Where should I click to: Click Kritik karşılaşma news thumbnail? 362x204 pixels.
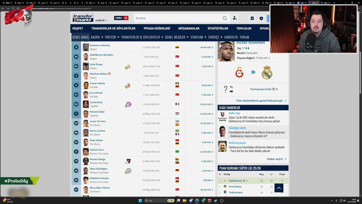pos(222,146)
